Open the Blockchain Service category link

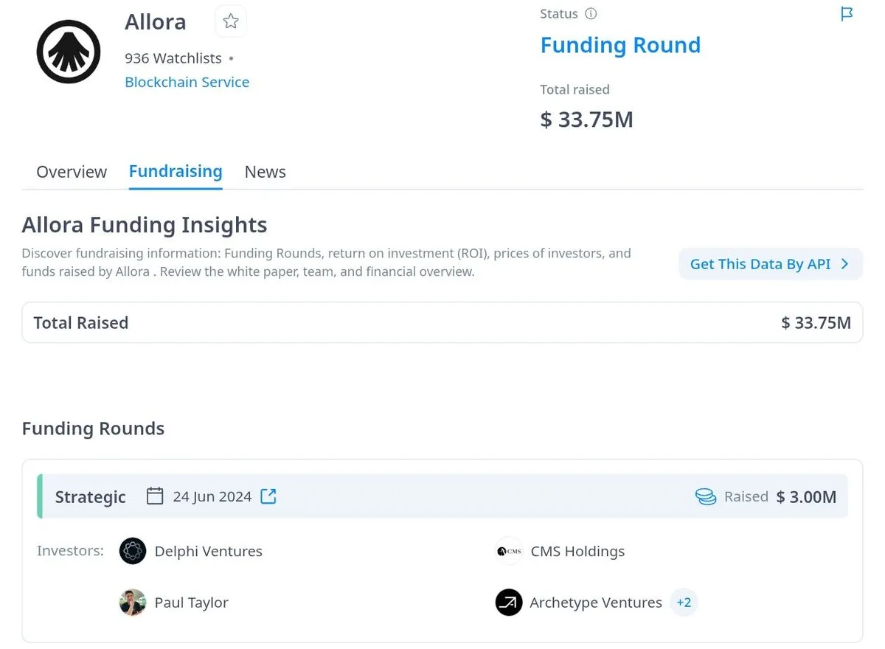click(x=187, y=82)
